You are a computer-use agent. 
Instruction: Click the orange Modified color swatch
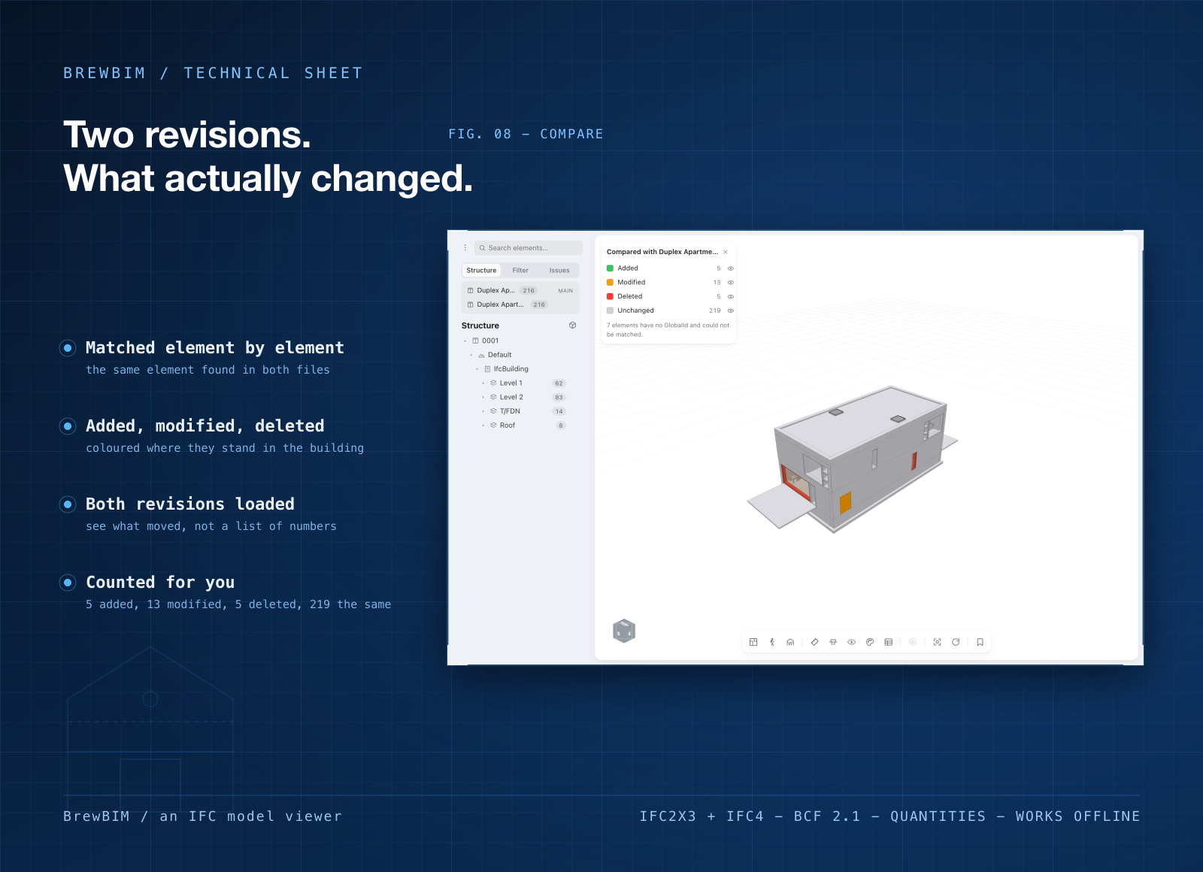(611, 283)
